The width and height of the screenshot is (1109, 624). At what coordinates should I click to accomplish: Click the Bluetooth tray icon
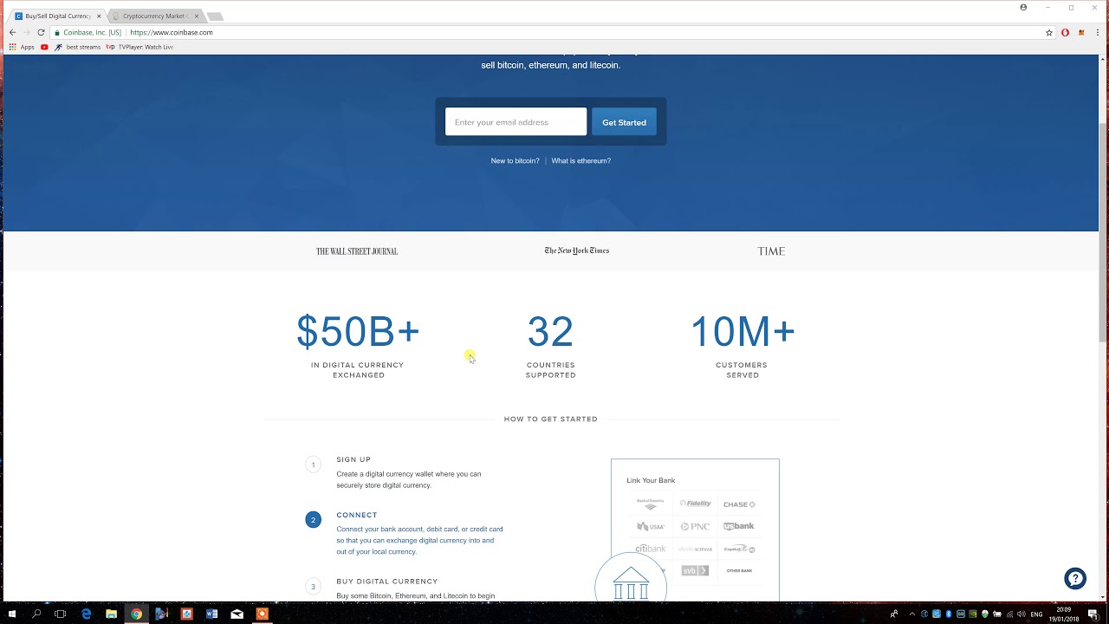click(949, 614)
